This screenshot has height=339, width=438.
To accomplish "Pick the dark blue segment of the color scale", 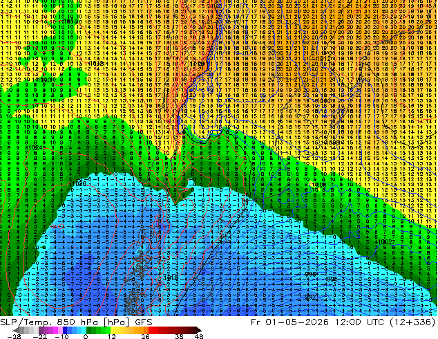I will pos(65,330).
